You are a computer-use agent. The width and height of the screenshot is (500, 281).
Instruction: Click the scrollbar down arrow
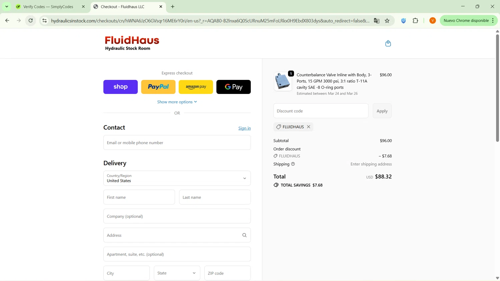497,278
